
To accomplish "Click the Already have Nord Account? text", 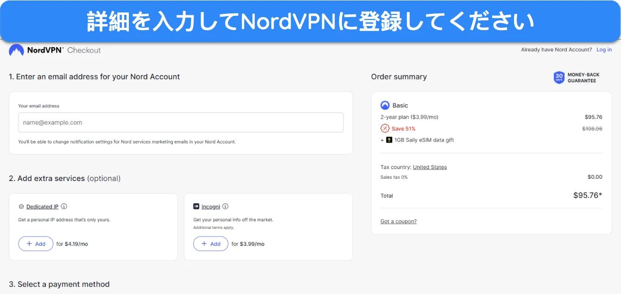I will click(557, 50).
